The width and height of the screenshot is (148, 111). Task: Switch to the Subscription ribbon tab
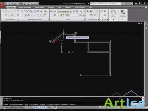click(80, 7)
